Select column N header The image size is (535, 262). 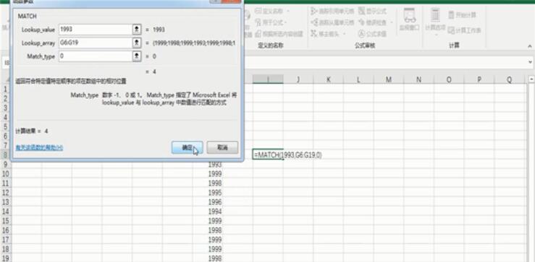tap(418, 79)
